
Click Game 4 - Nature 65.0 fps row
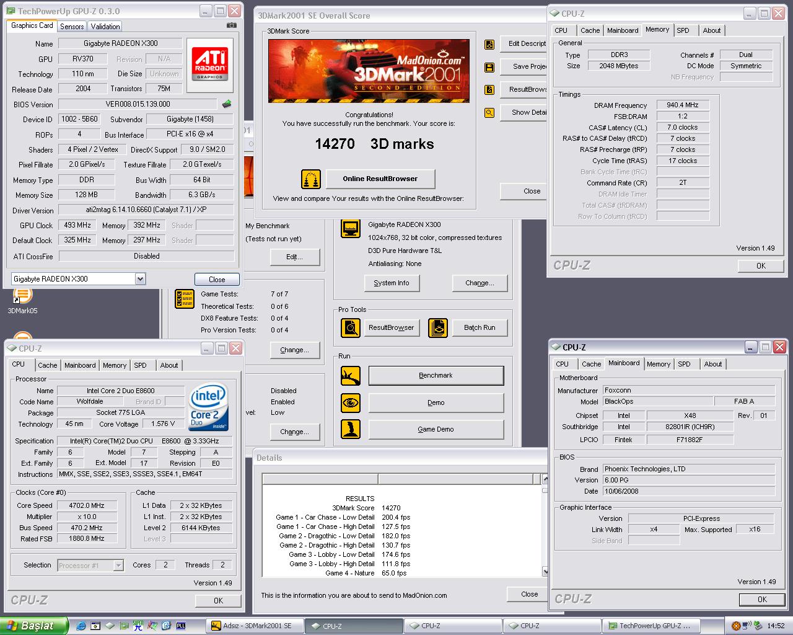(x=366, y=573)
